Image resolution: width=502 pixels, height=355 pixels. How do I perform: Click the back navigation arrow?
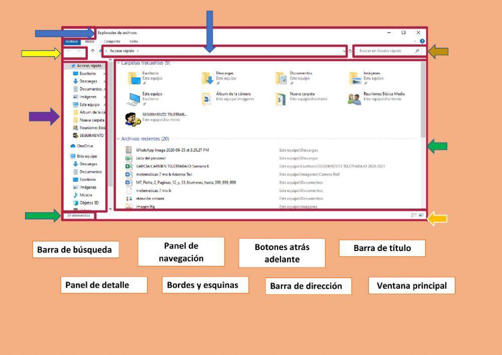[x=69, y=51]
